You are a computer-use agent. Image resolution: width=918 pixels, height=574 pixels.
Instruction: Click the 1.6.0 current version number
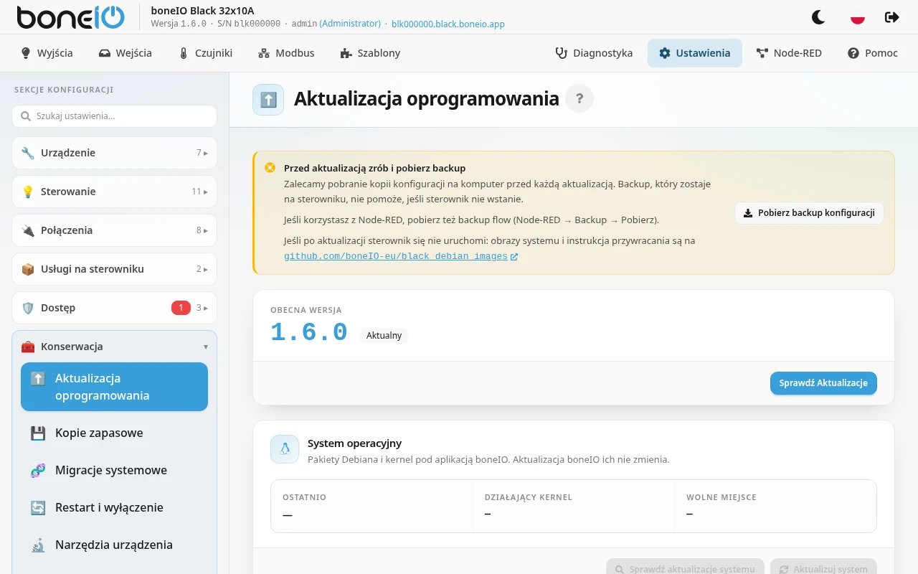(309, 333)
